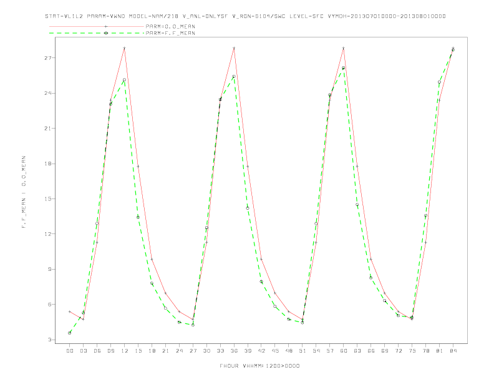494x382 pixels.
Task: Select the green dashed legend line sample
Action: pos(97,33)
